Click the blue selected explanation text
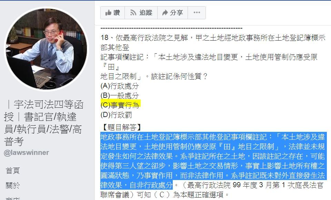 pyautogui.click(x=213, y=161)
